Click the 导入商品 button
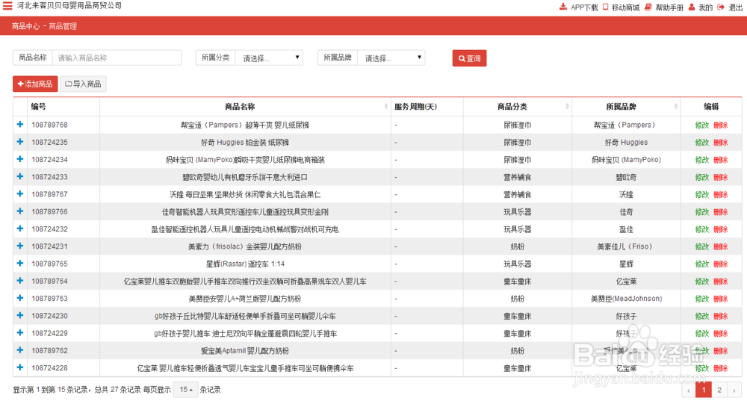Screen dimensions: 747x404 coord(84,84)
